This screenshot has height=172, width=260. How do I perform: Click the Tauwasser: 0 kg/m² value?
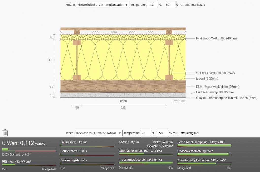(x=74, y=142)
